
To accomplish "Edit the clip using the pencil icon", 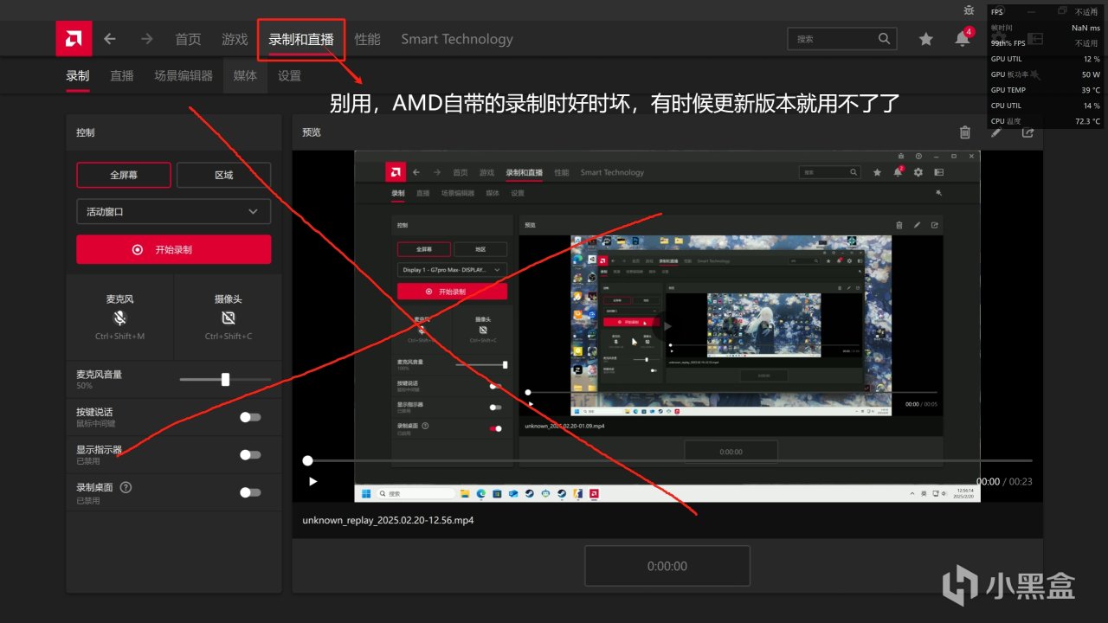I will [x=996, y=132].
